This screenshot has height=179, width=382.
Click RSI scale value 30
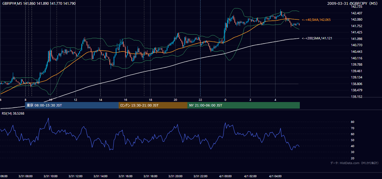point(352,152)
